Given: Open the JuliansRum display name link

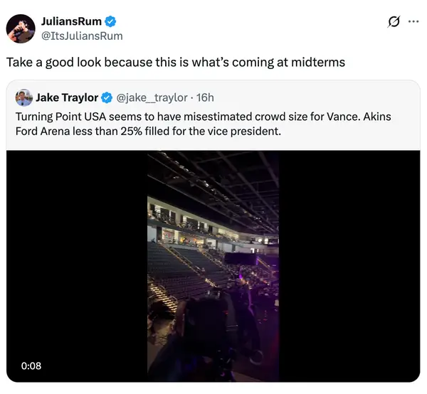Looking at the screenshot, I should pyautogui.click(x=71, y=21).
